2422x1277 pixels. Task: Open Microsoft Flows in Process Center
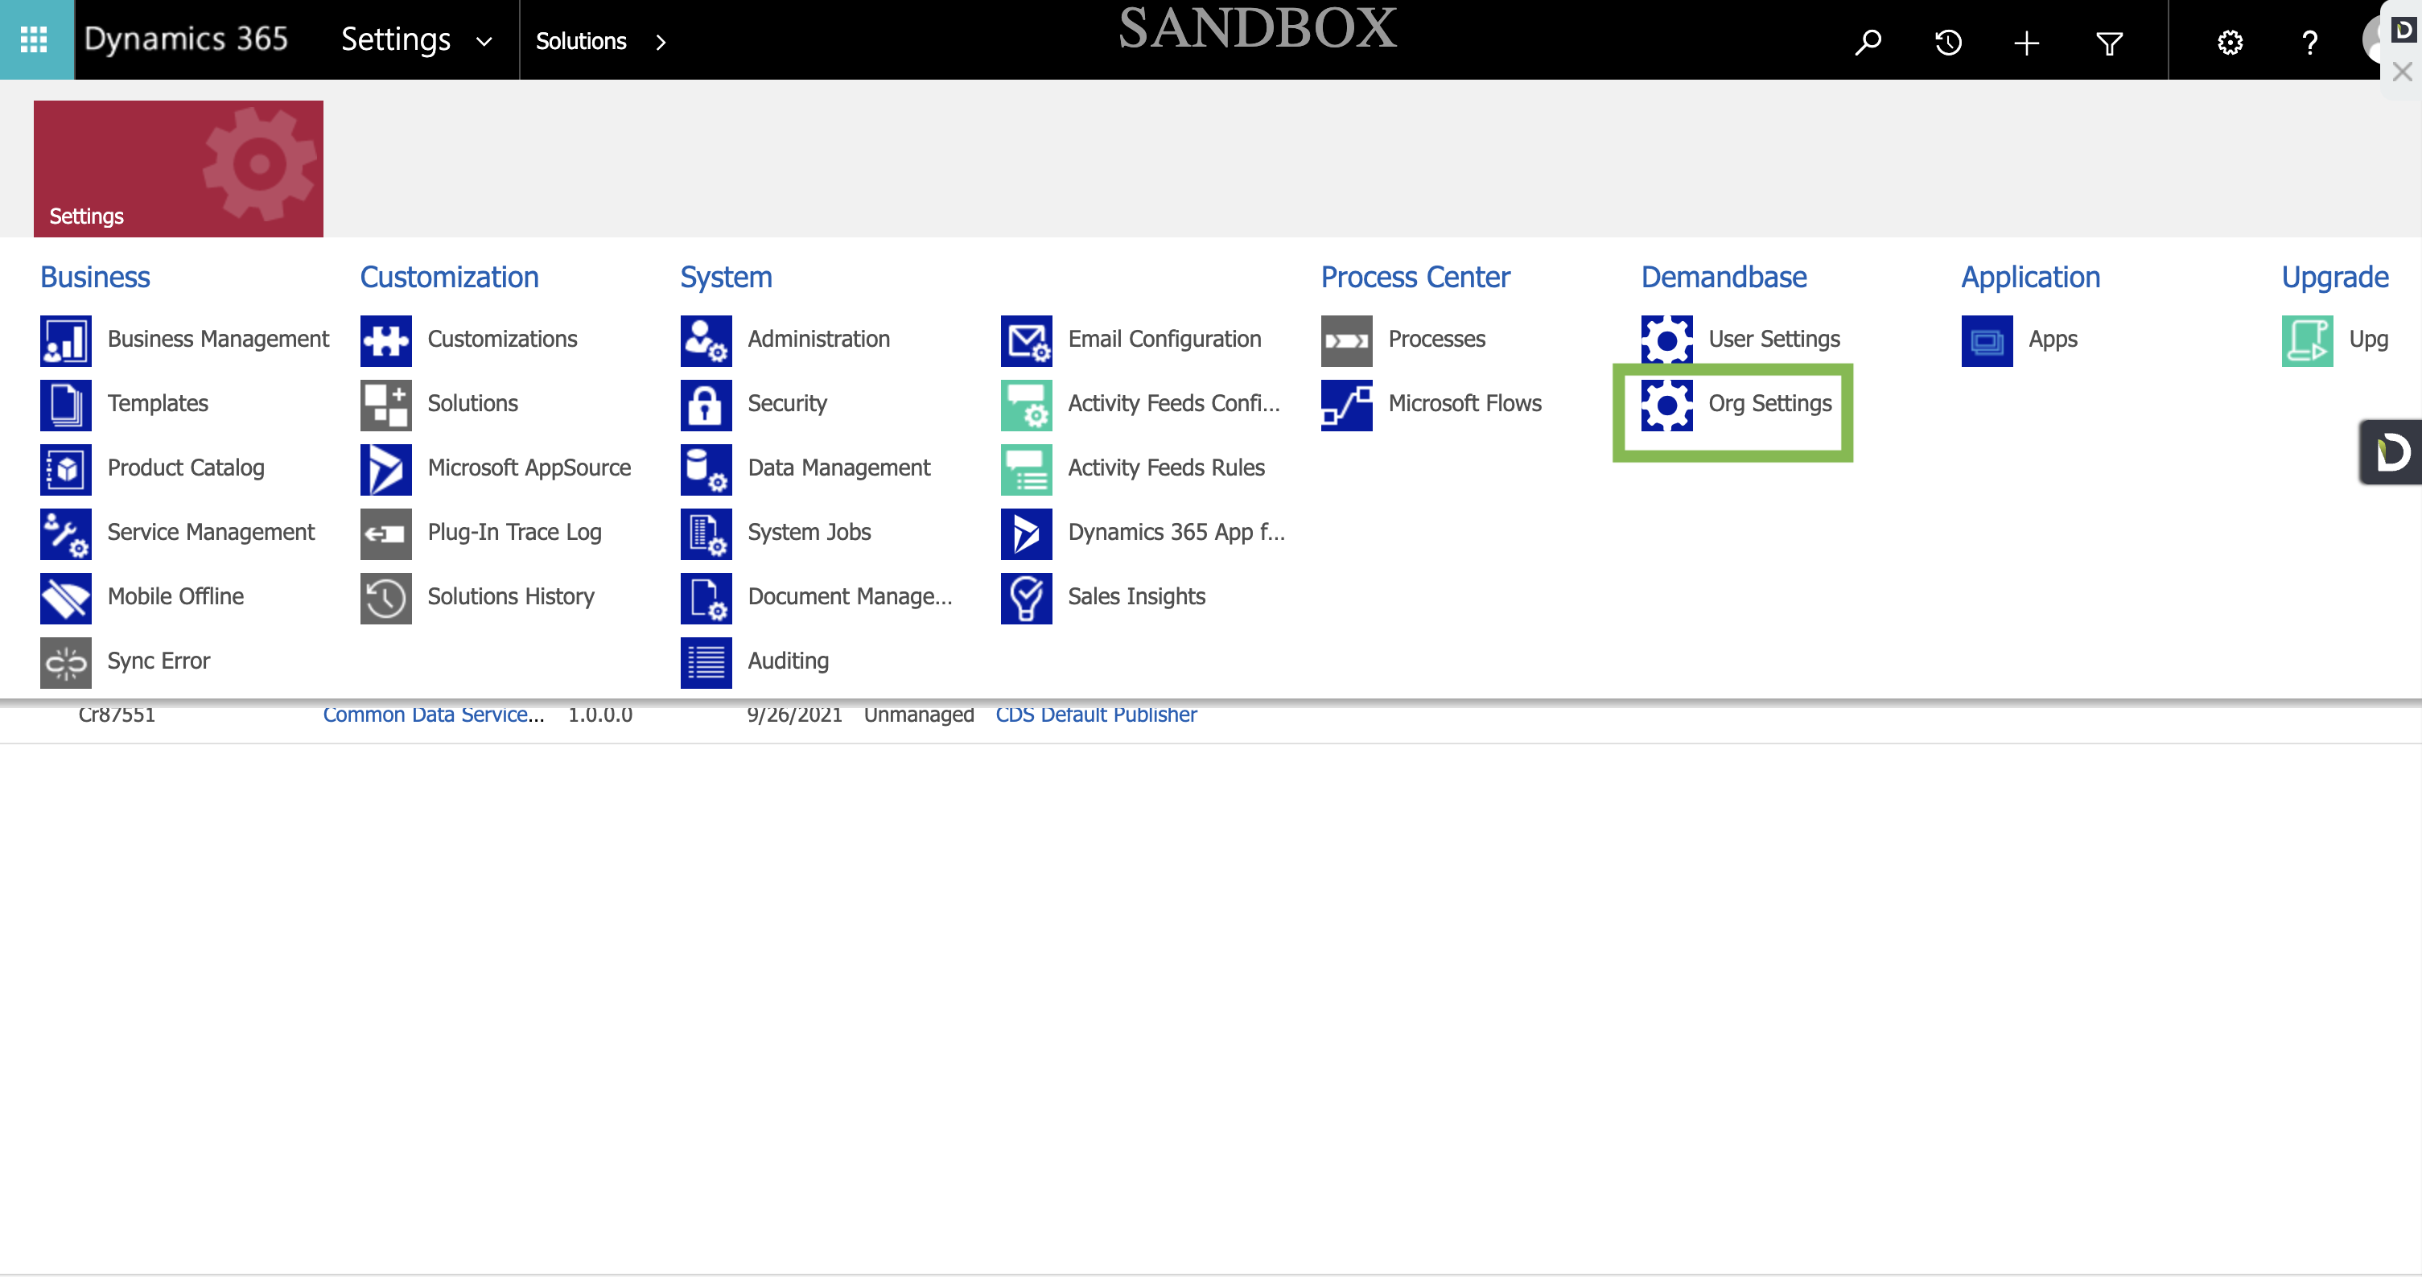[x=1464, y=405]
